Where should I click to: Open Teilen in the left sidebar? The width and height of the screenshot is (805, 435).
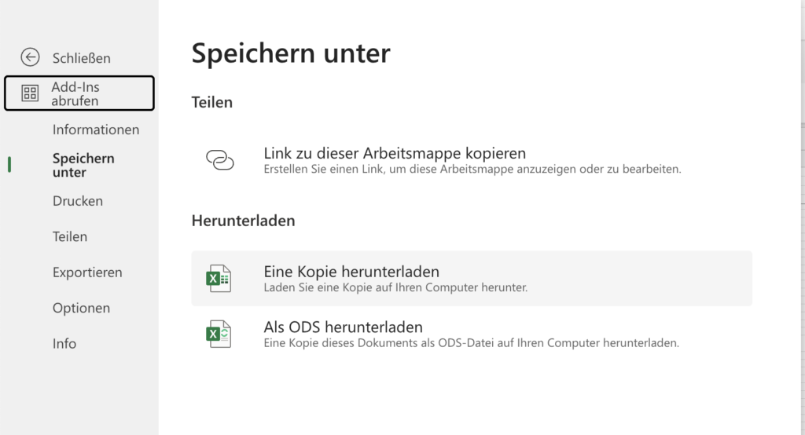pyautogui.click(x=70, y=236)
